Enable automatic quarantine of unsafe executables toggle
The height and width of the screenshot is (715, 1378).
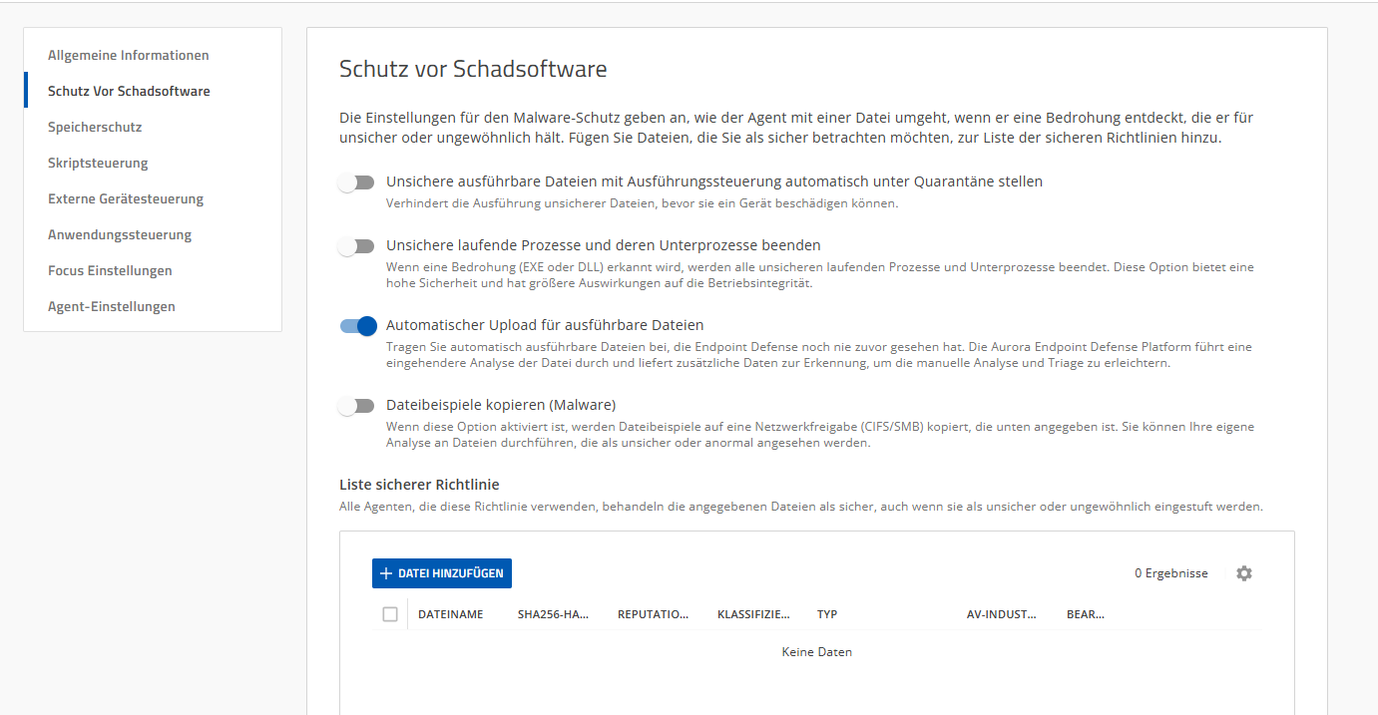[356, 182]
